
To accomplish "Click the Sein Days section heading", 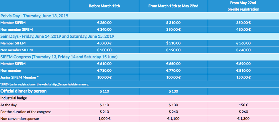I will pyautogui.click(x=57, y=36).
